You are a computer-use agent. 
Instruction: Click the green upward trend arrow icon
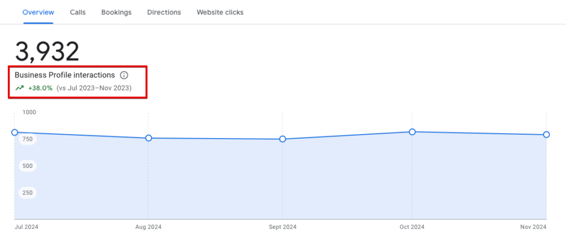20,88
